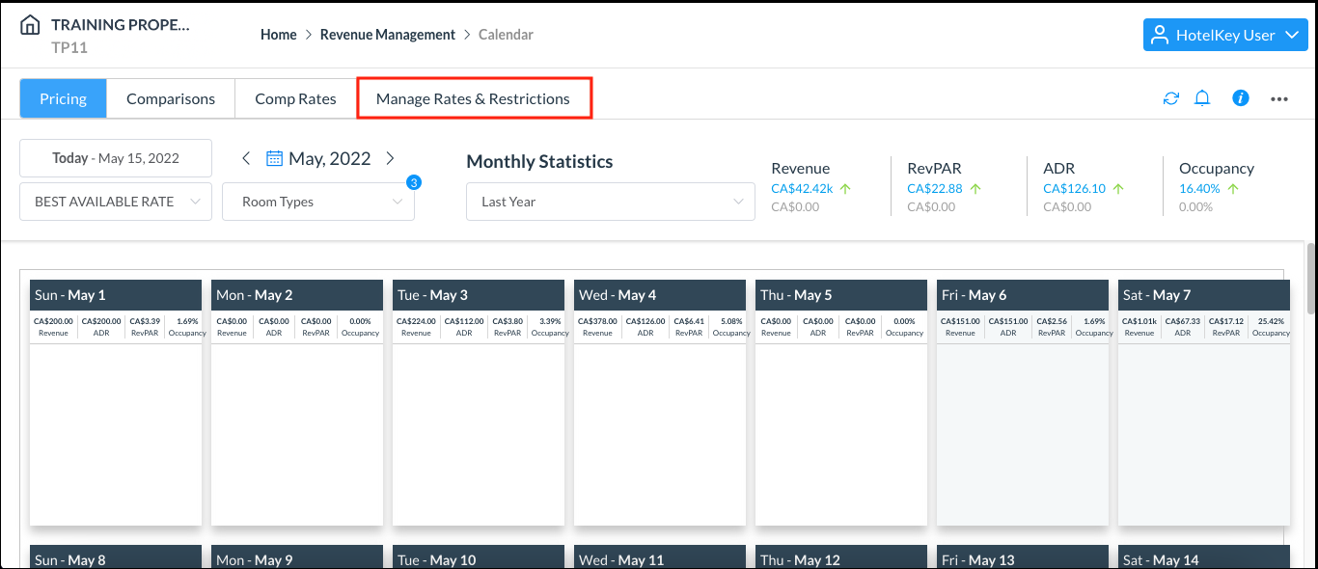
Task: Expand the Room Types filter dropdown
Action: 317,201
